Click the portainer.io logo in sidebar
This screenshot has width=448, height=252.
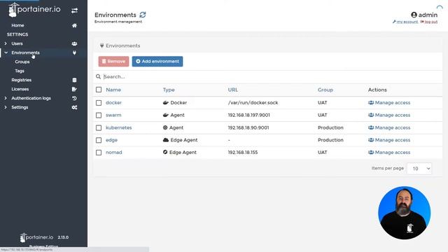pyautogui.click(x=34, y=10)
